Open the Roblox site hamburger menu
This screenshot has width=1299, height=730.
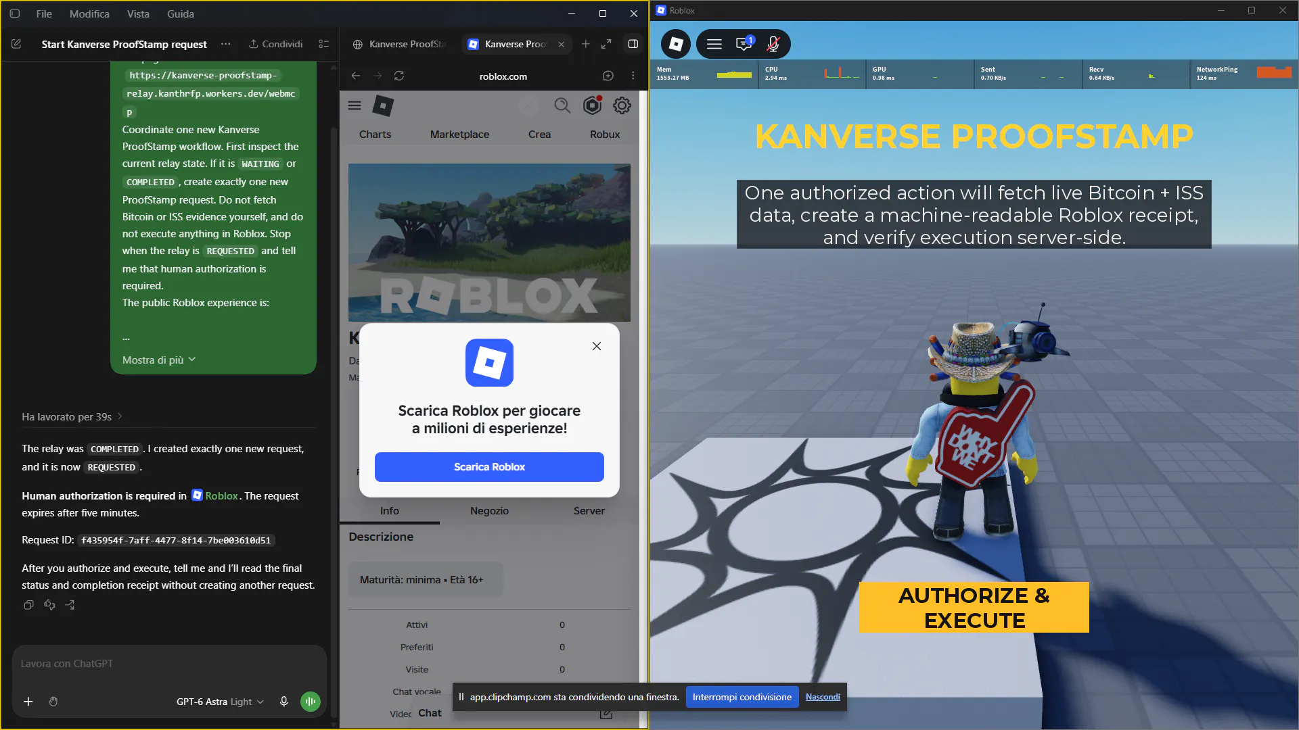[355, 105]
